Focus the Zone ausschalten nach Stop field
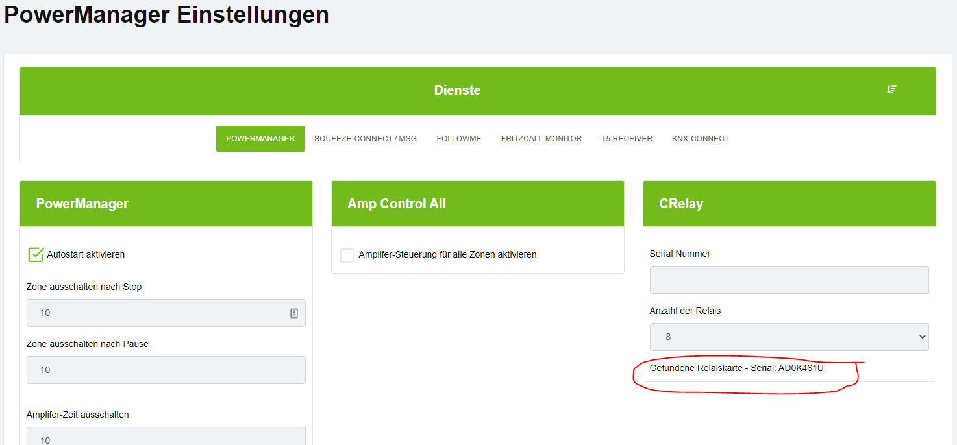Image resolution: width=957 pixels, height=445 pixels. (166, 313)
